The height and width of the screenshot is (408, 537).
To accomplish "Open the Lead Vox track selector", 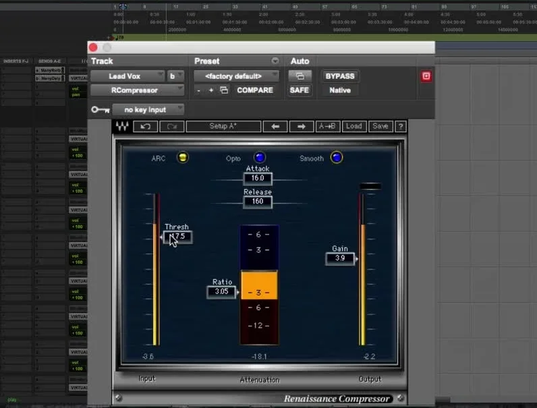I will pos(128,76).
